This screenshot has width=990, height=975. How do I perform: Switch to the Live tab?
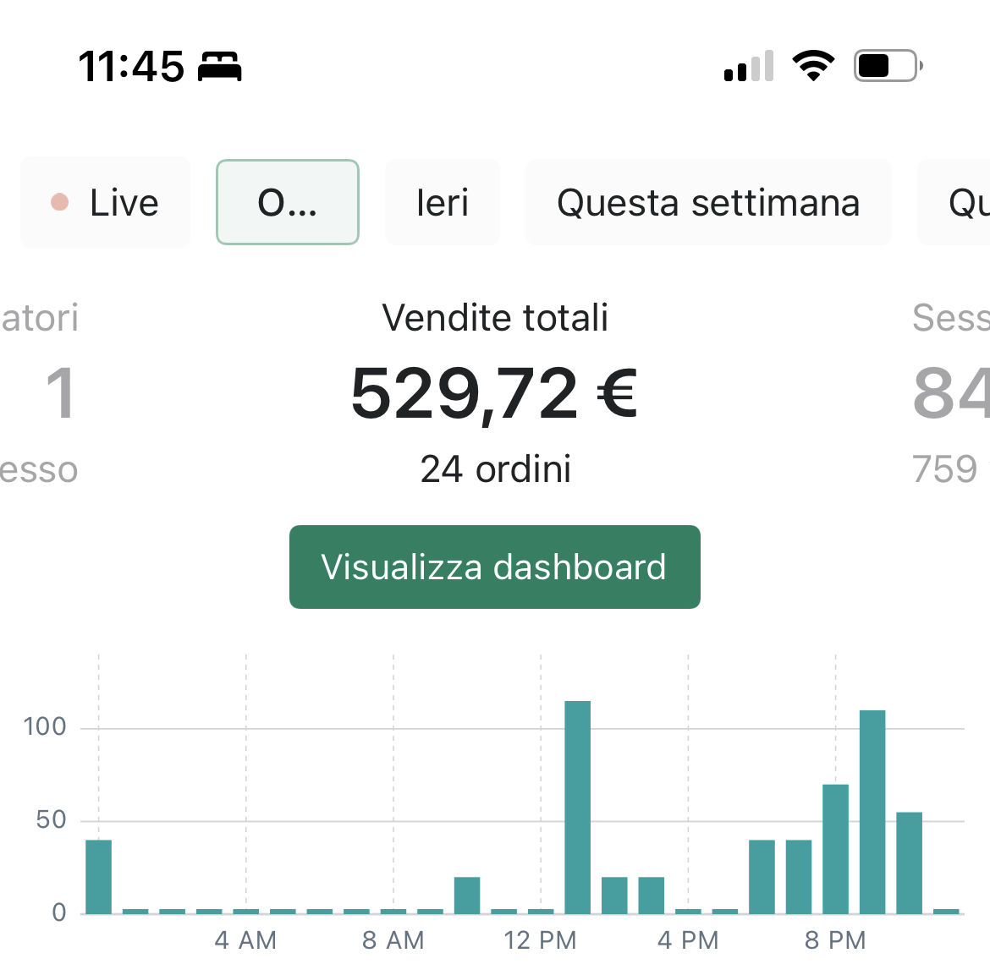click(x=105, y=202)
